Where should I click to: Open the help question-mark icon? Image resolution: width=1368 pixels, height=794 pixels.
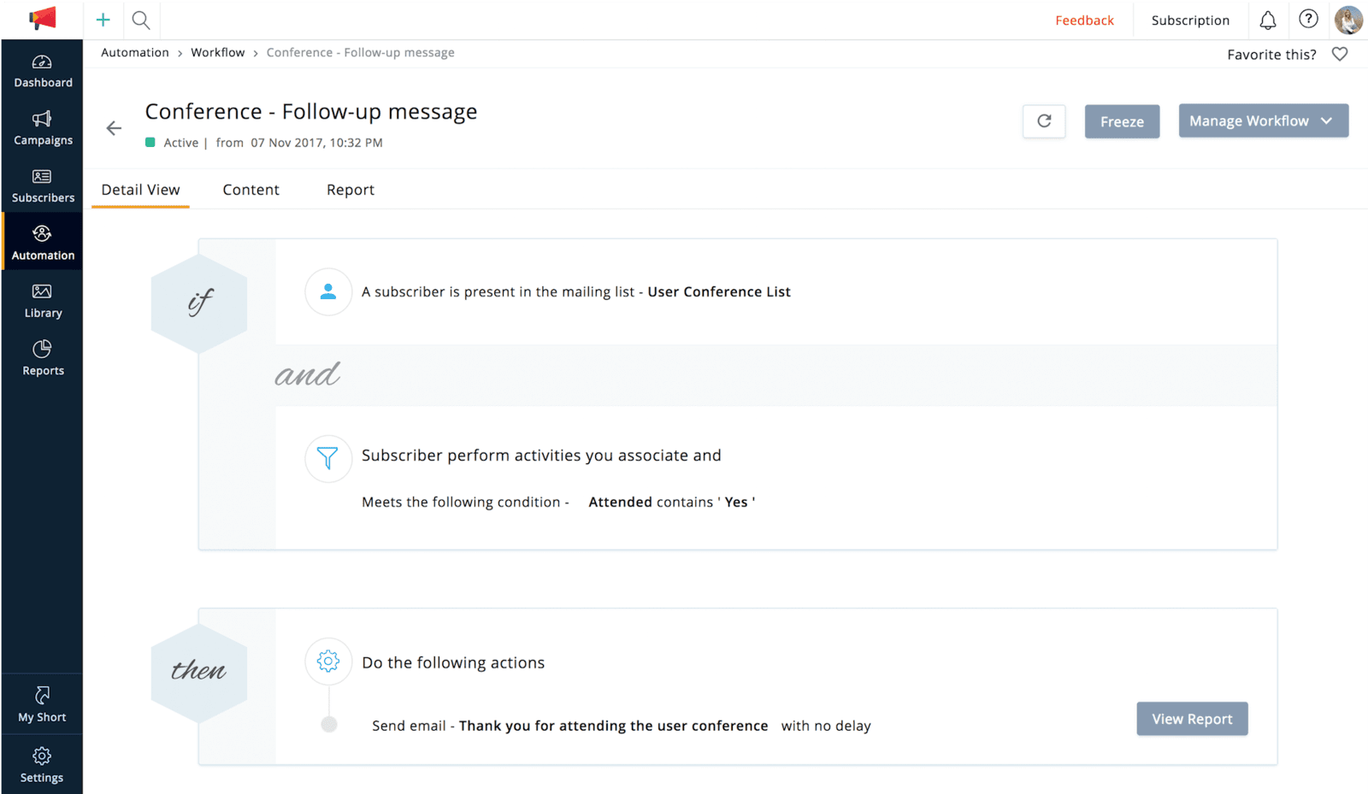[x=1308, y=19]
